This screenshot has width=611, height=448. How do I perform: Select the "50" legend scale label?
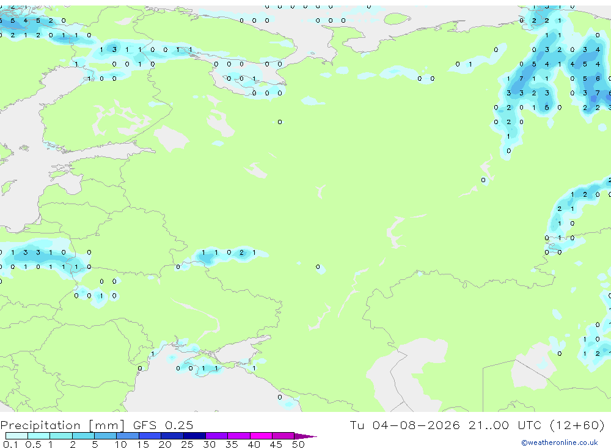[x=298, y=444]
